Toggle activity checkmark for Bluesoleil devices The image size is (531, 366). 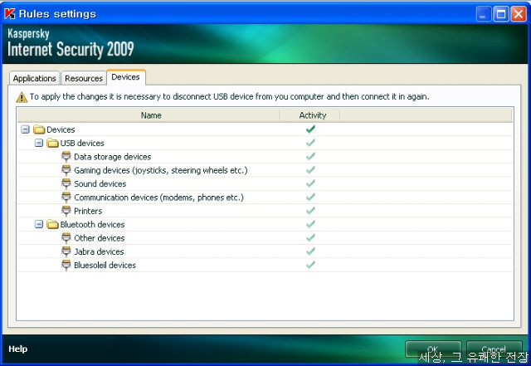[x=310, y=265]
